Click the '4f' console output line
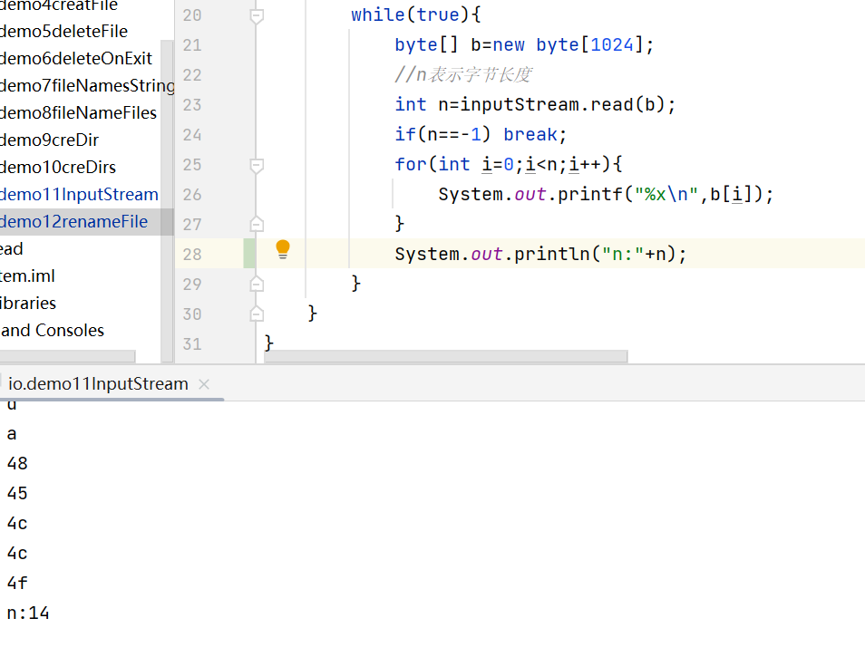The width and height of the screenshot is (865, 657). click(x=17, y=583)
